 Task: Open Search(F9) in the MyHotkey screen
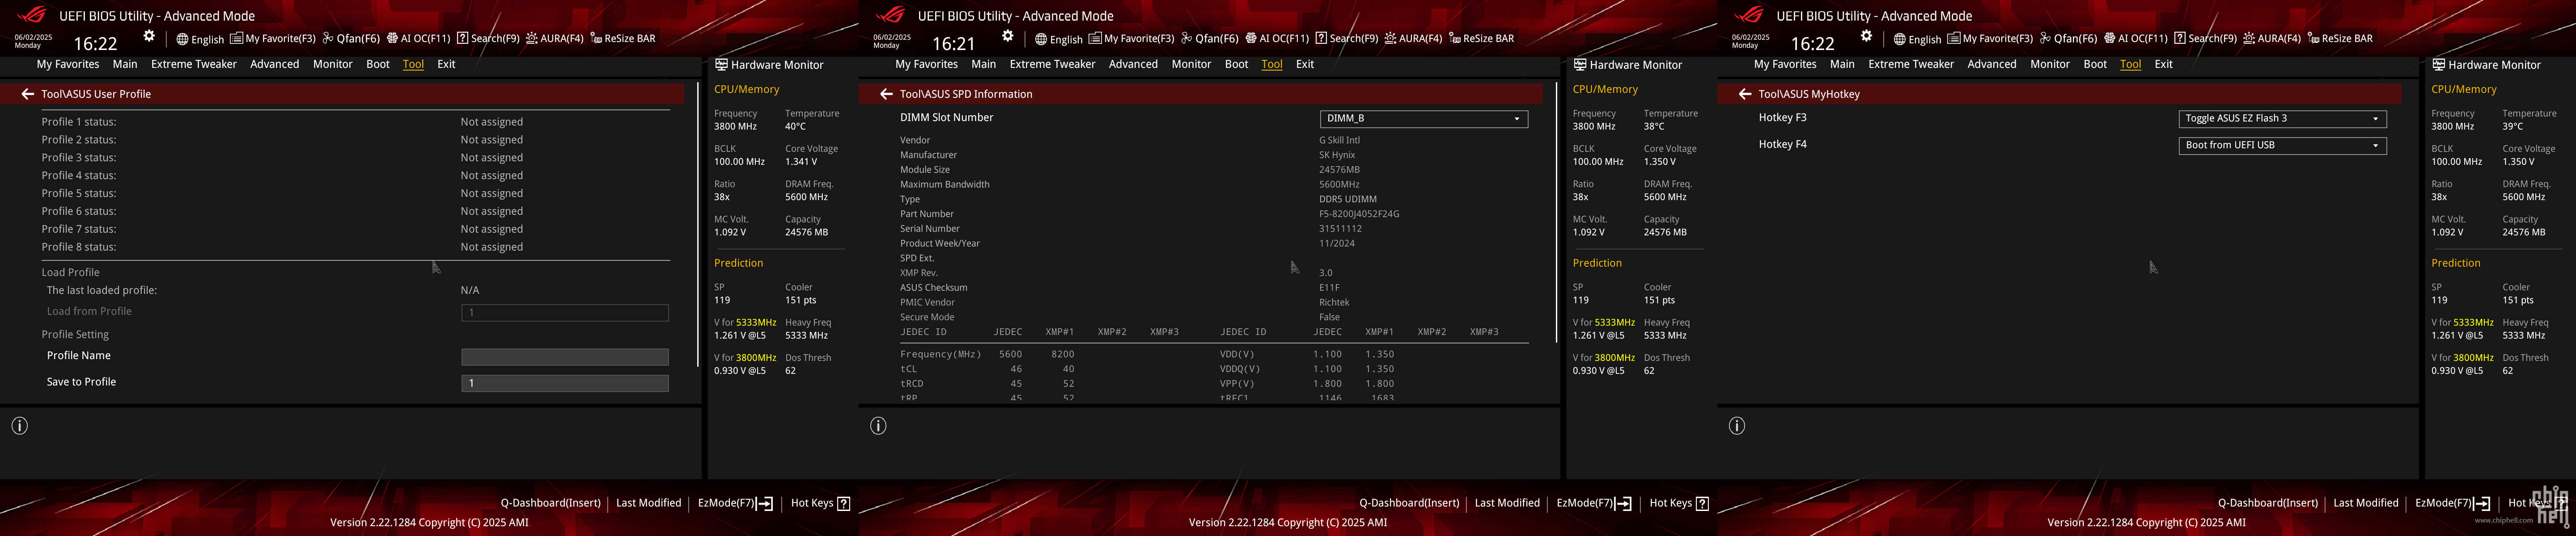pos(2205,39)
